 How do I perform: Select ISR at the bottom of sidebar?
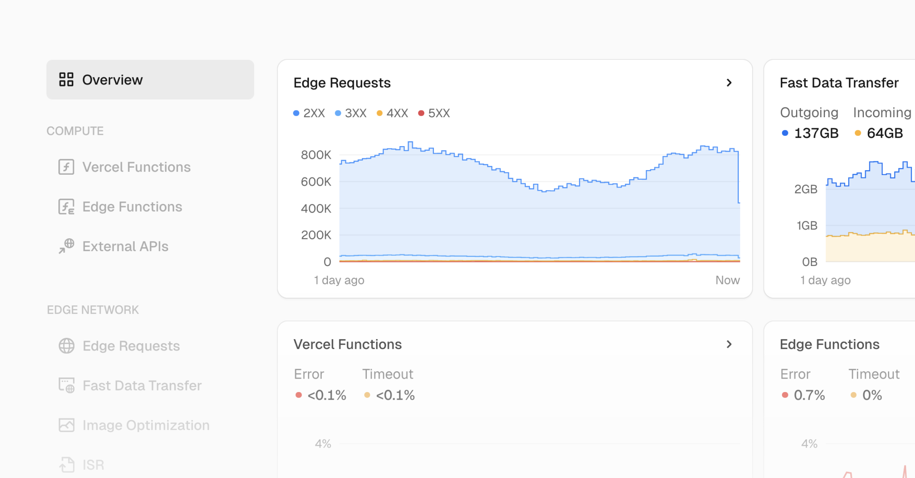point(93,464)
